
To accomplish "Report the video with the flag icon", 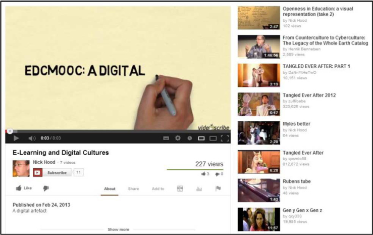I will (218, 189).
